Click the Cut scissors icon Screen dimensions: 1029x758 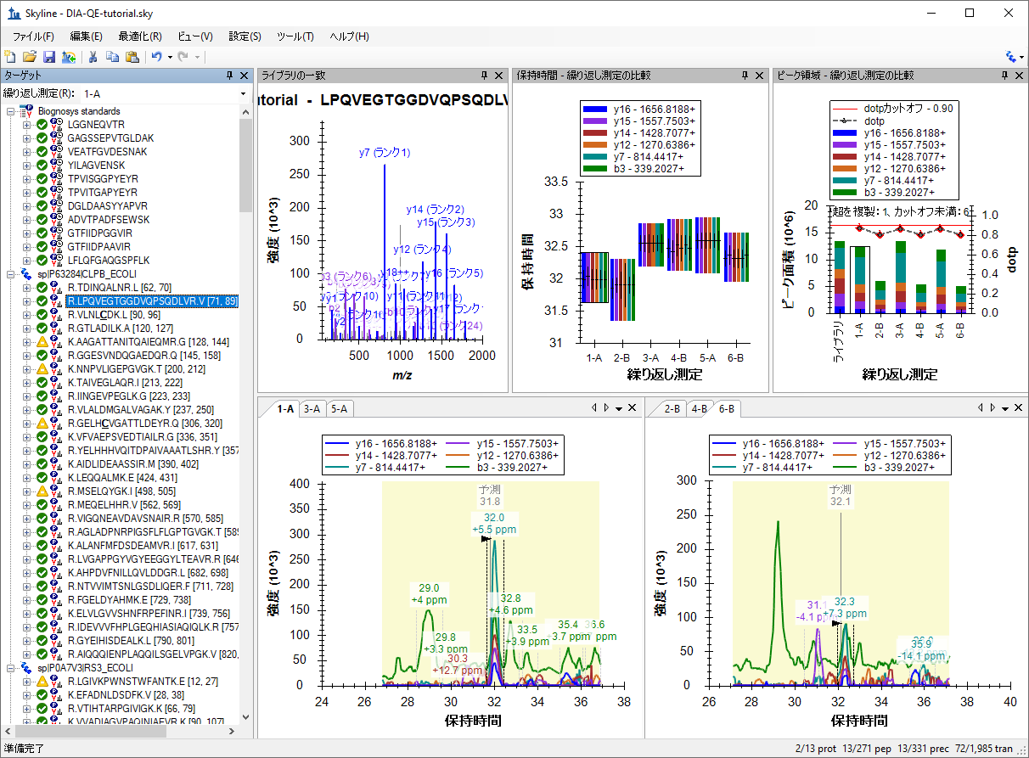point(93,57)
